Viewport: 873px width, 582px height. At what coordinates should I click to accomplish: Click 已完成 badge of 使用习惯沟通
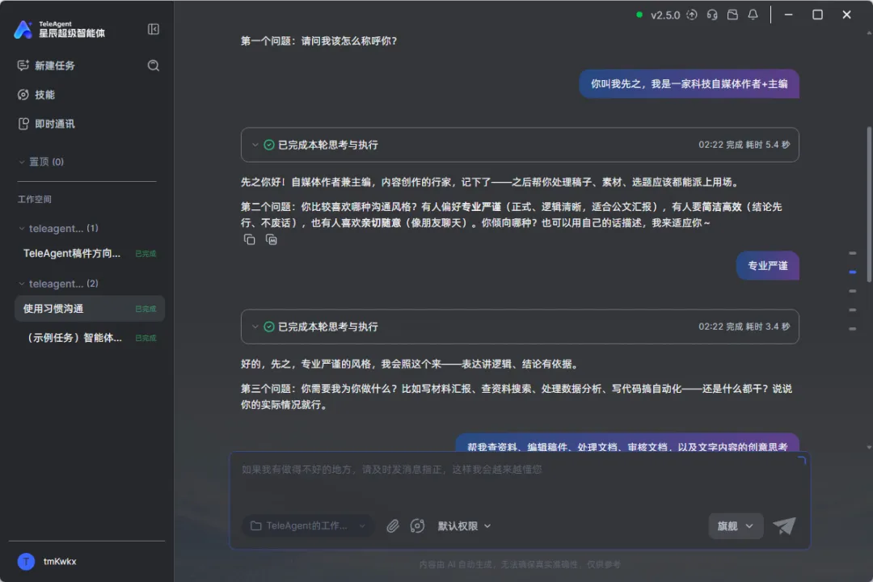[x=145, y=309]
